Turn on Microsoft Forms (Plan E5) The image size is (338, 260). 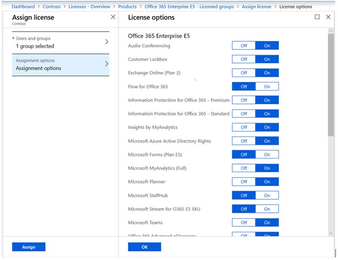[267, 155]
